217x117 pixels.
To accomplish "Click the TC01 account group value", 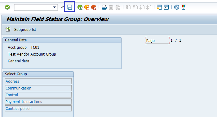I will (35, 48).
